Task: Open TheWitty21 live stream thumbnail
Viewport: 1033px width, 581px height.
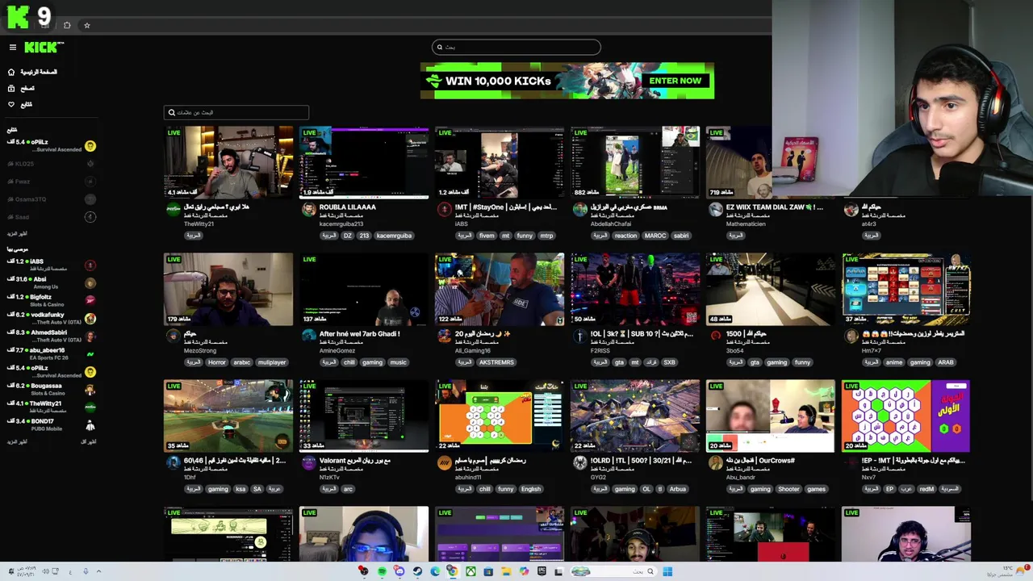Action: pyautogui.click(x=228, y=161)
